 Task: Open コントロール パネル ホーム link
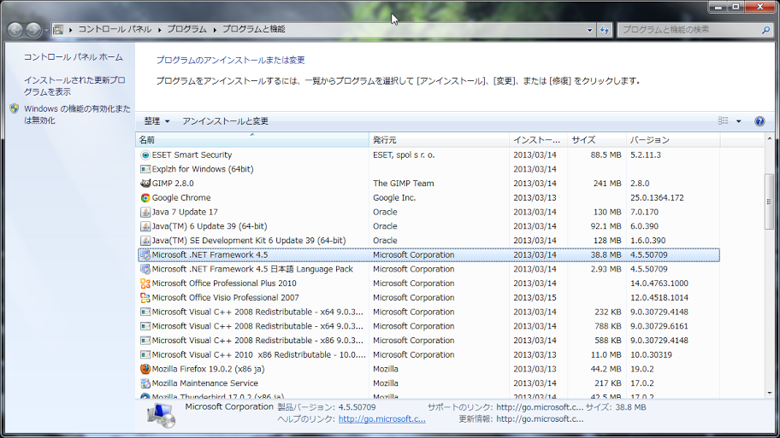pos(74,57)
